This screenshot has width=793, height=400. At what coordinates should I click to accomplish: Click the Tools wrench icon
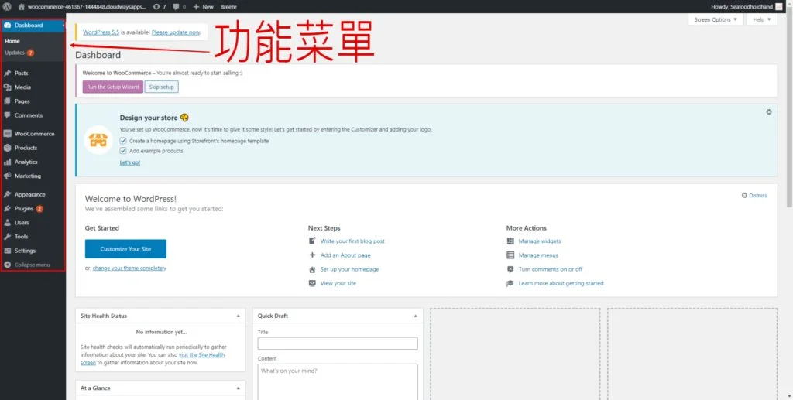coord(8,237)
